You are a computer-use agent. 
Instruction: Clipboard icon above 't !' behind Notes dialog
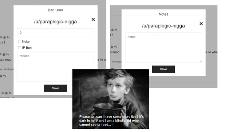[112, 30]
